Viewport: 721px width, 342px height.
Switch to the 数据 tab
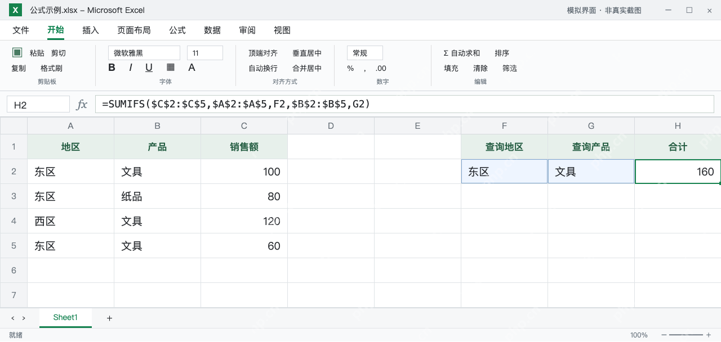[212, 30]
